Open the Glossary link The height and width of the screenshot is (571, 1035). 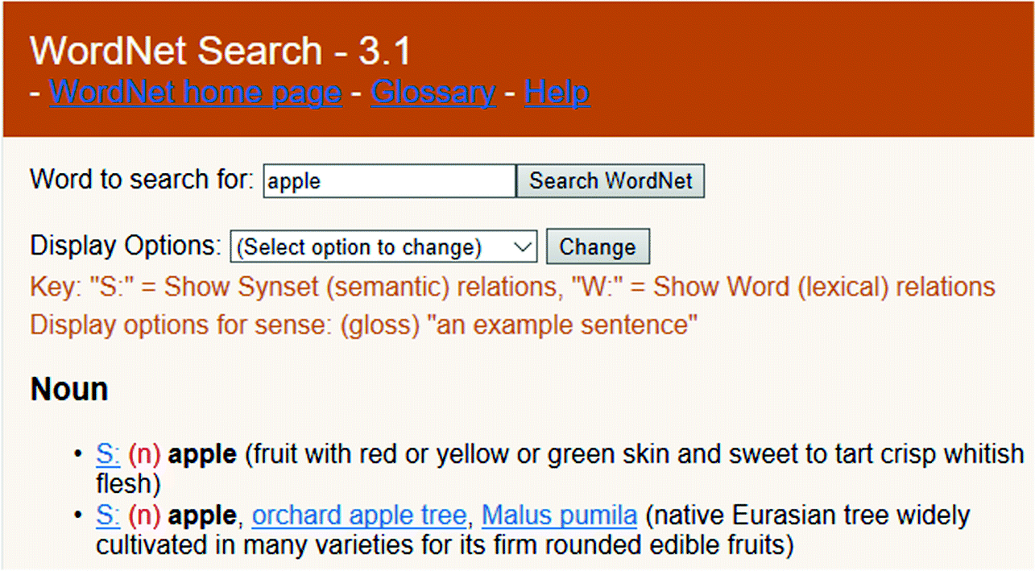[433, 93]
